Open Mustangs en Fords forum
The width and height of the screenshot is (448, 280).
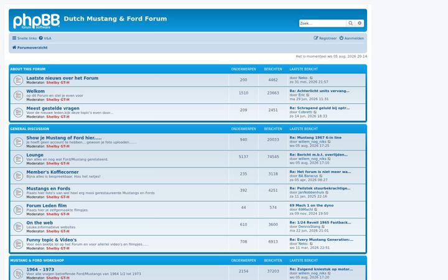[x=48, y=189]
